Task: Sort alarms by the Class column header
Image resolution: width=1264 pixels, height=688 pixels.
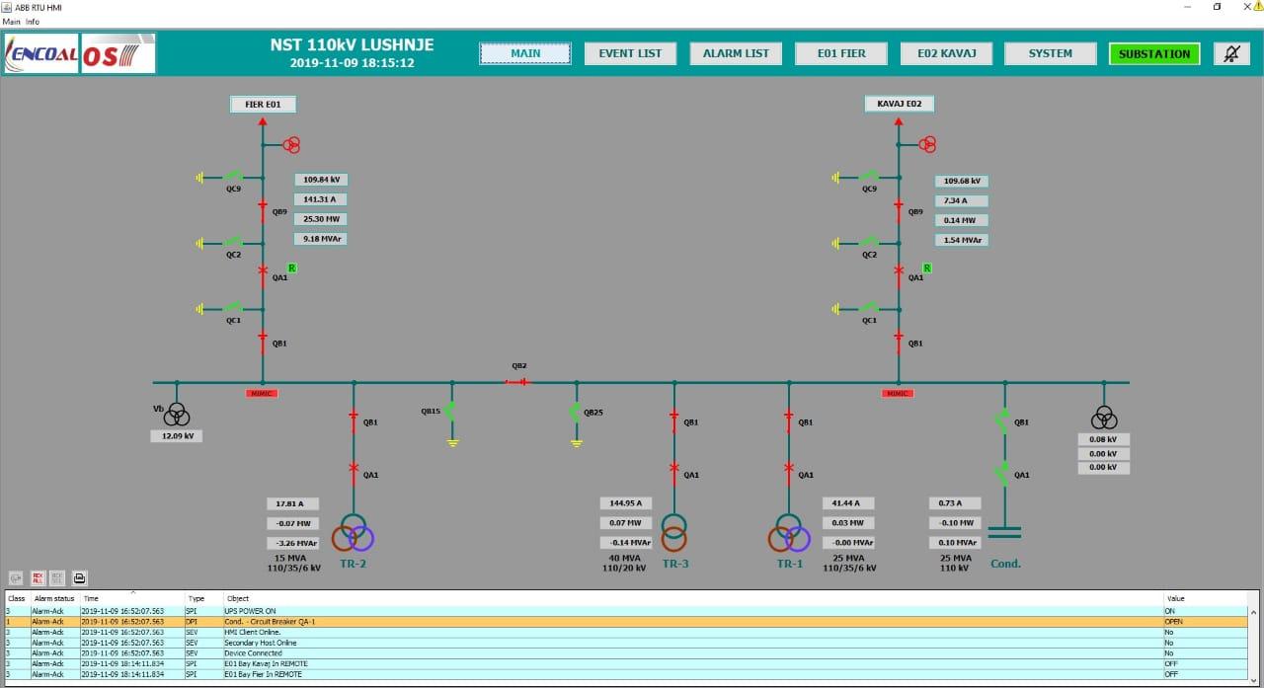Action: coord(17,598)
